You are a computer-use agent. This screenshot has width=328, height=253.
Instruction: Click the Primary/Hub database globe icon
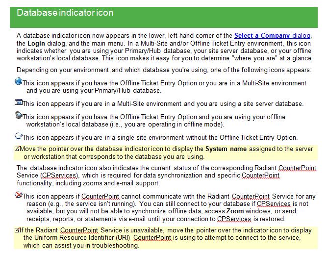click(19, 82)
